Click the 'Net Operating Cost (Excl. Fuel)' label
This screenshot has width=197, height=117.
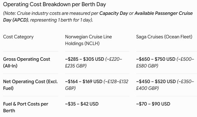30,85
